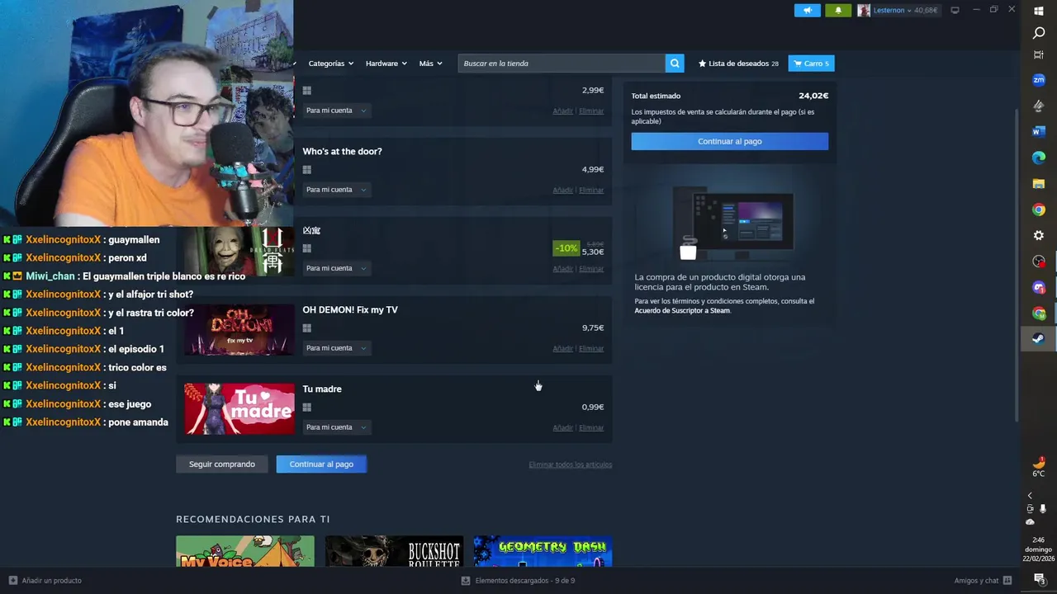This screenshot has width=1057, height=594.
Task: Open the Amigos y chat icon
Action: [x=1007, y=581]
